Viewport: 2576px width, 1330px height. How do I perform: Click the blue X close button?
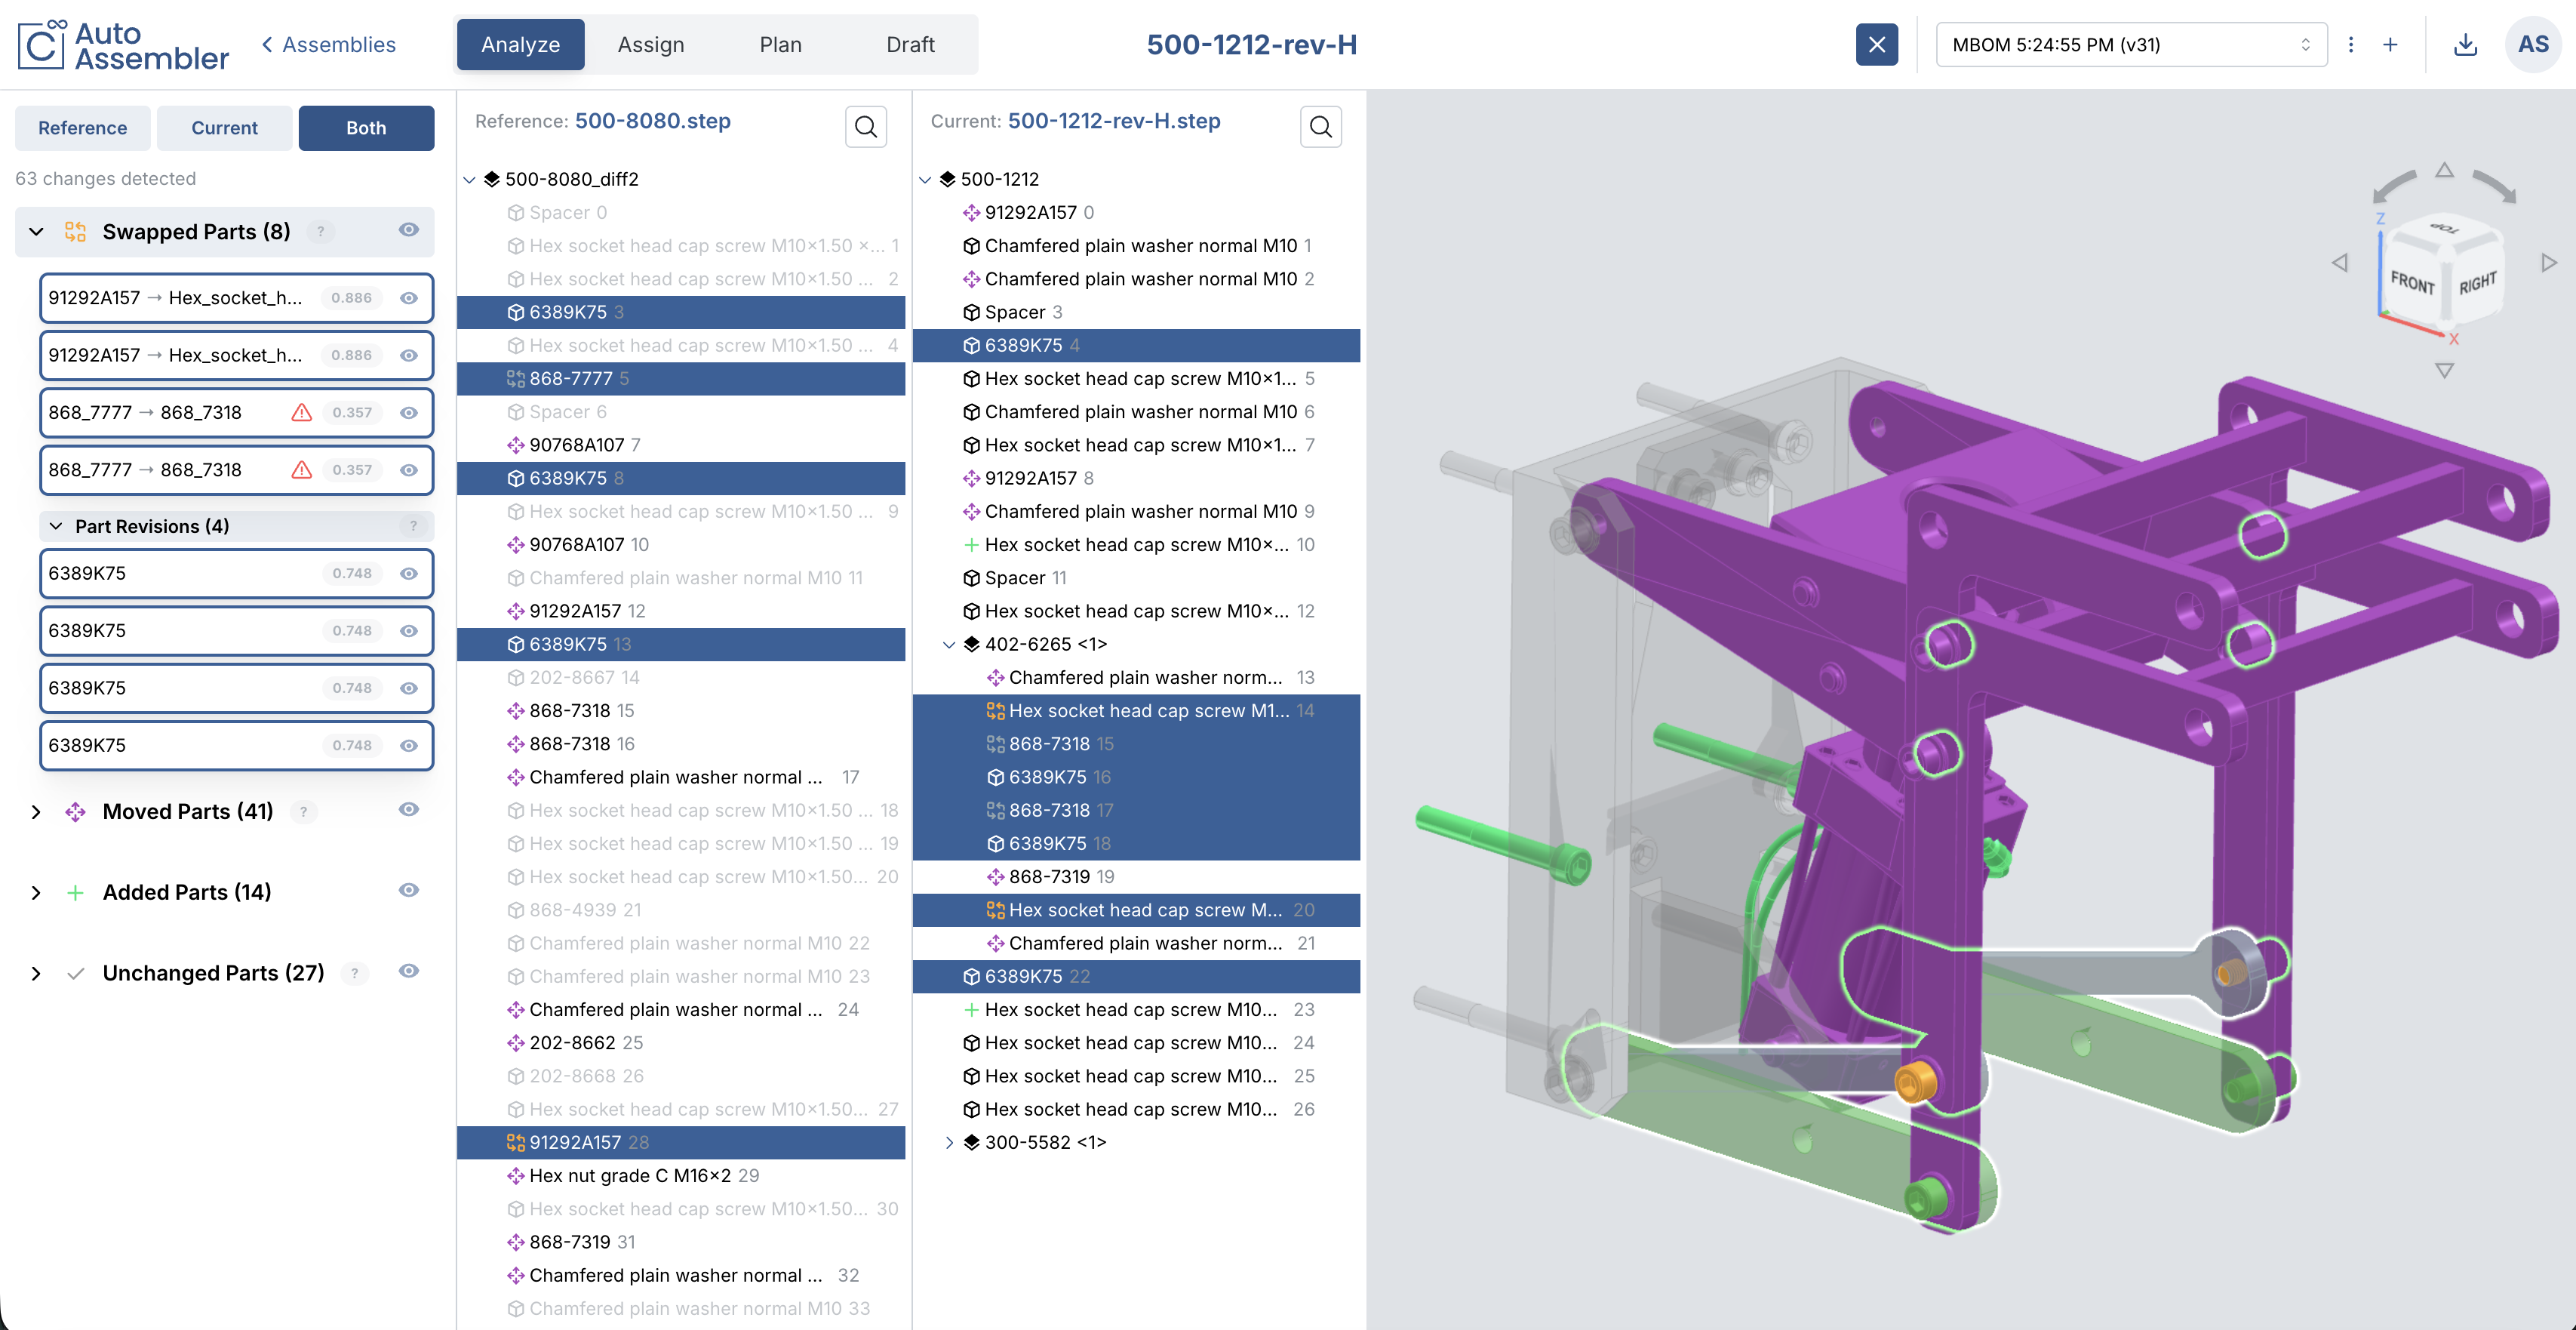click(1877, 45)
